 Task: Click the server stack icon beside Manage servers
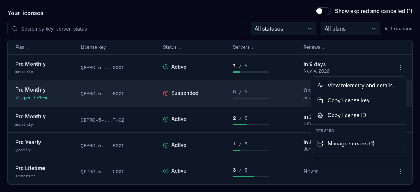[x=320, y=144]
